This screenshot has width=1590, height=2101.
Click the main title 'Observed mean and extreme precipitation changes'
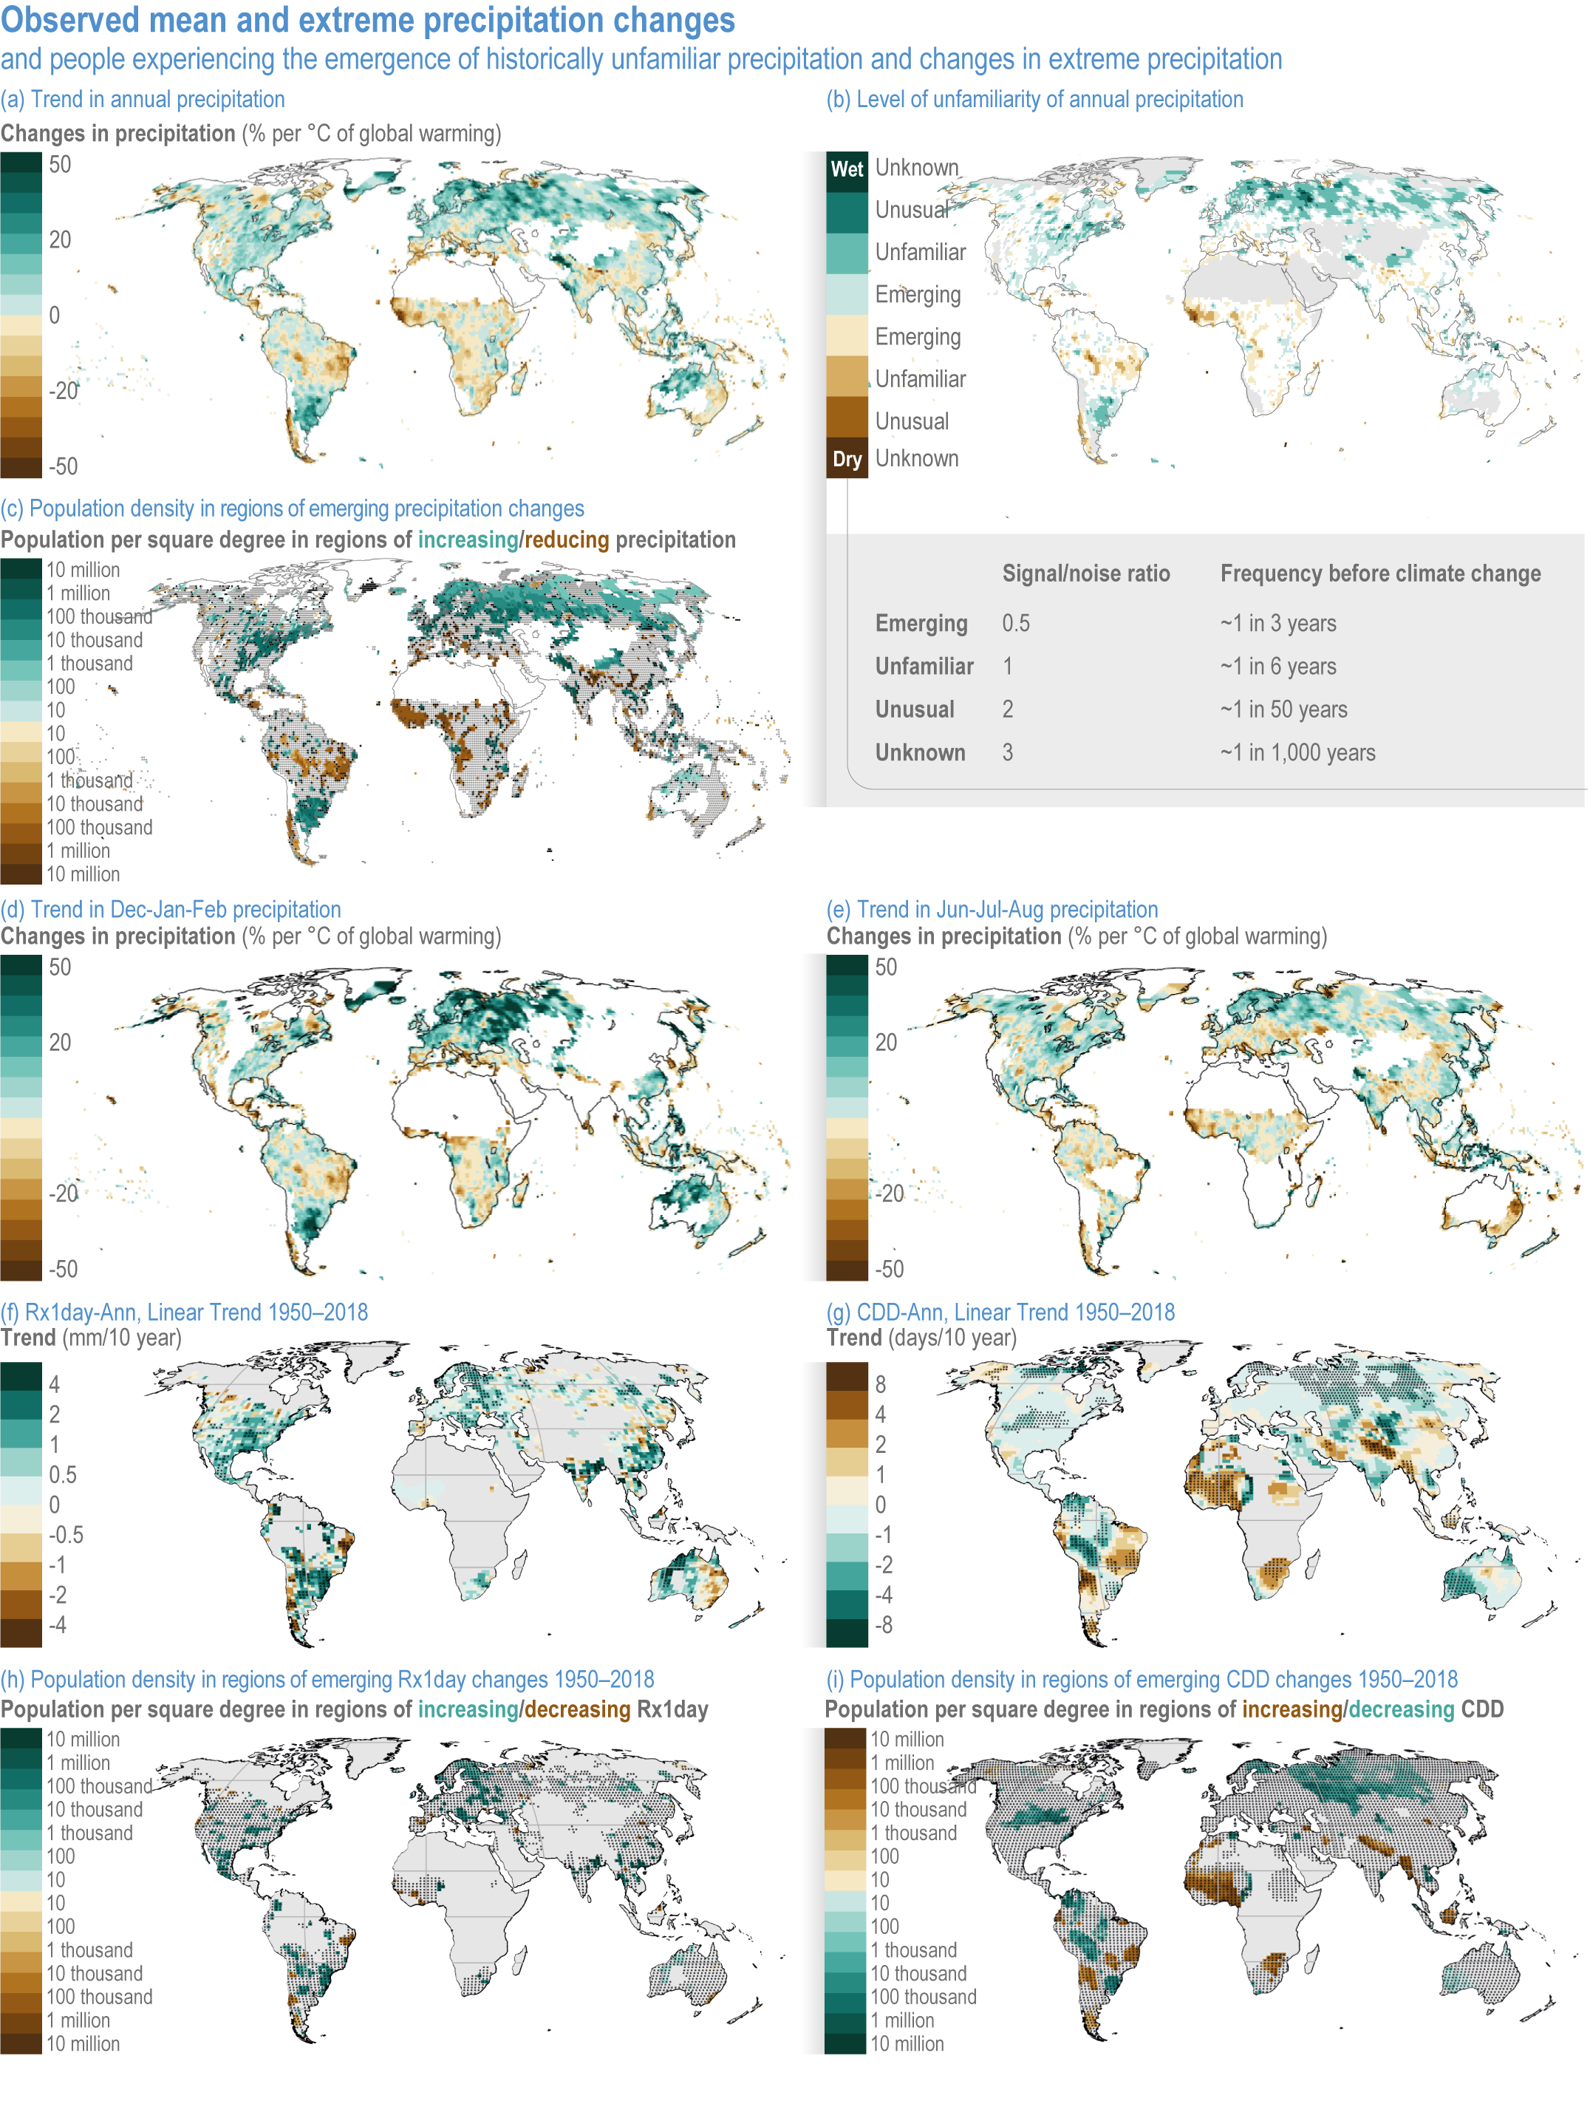pyautogui.click(x=368, y=19)
